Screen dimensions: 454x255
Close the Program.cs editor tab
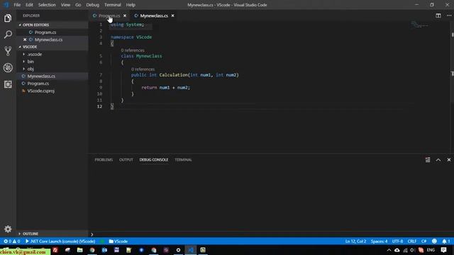click(x=125, y=16)
